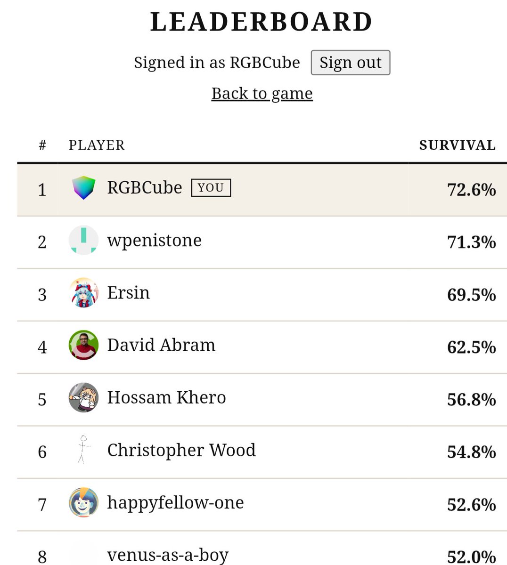This screenshot has height=565, width=507.
Task: Select the wpenistone player name
Action: click(154, 241)
